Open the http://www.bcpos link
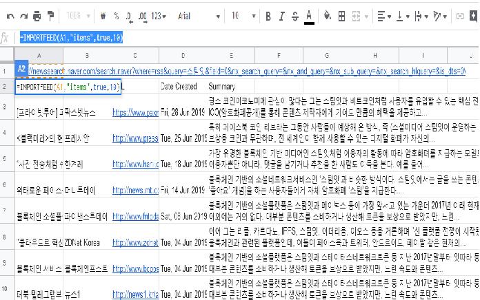The image size is (480, 300). point(135,268)
